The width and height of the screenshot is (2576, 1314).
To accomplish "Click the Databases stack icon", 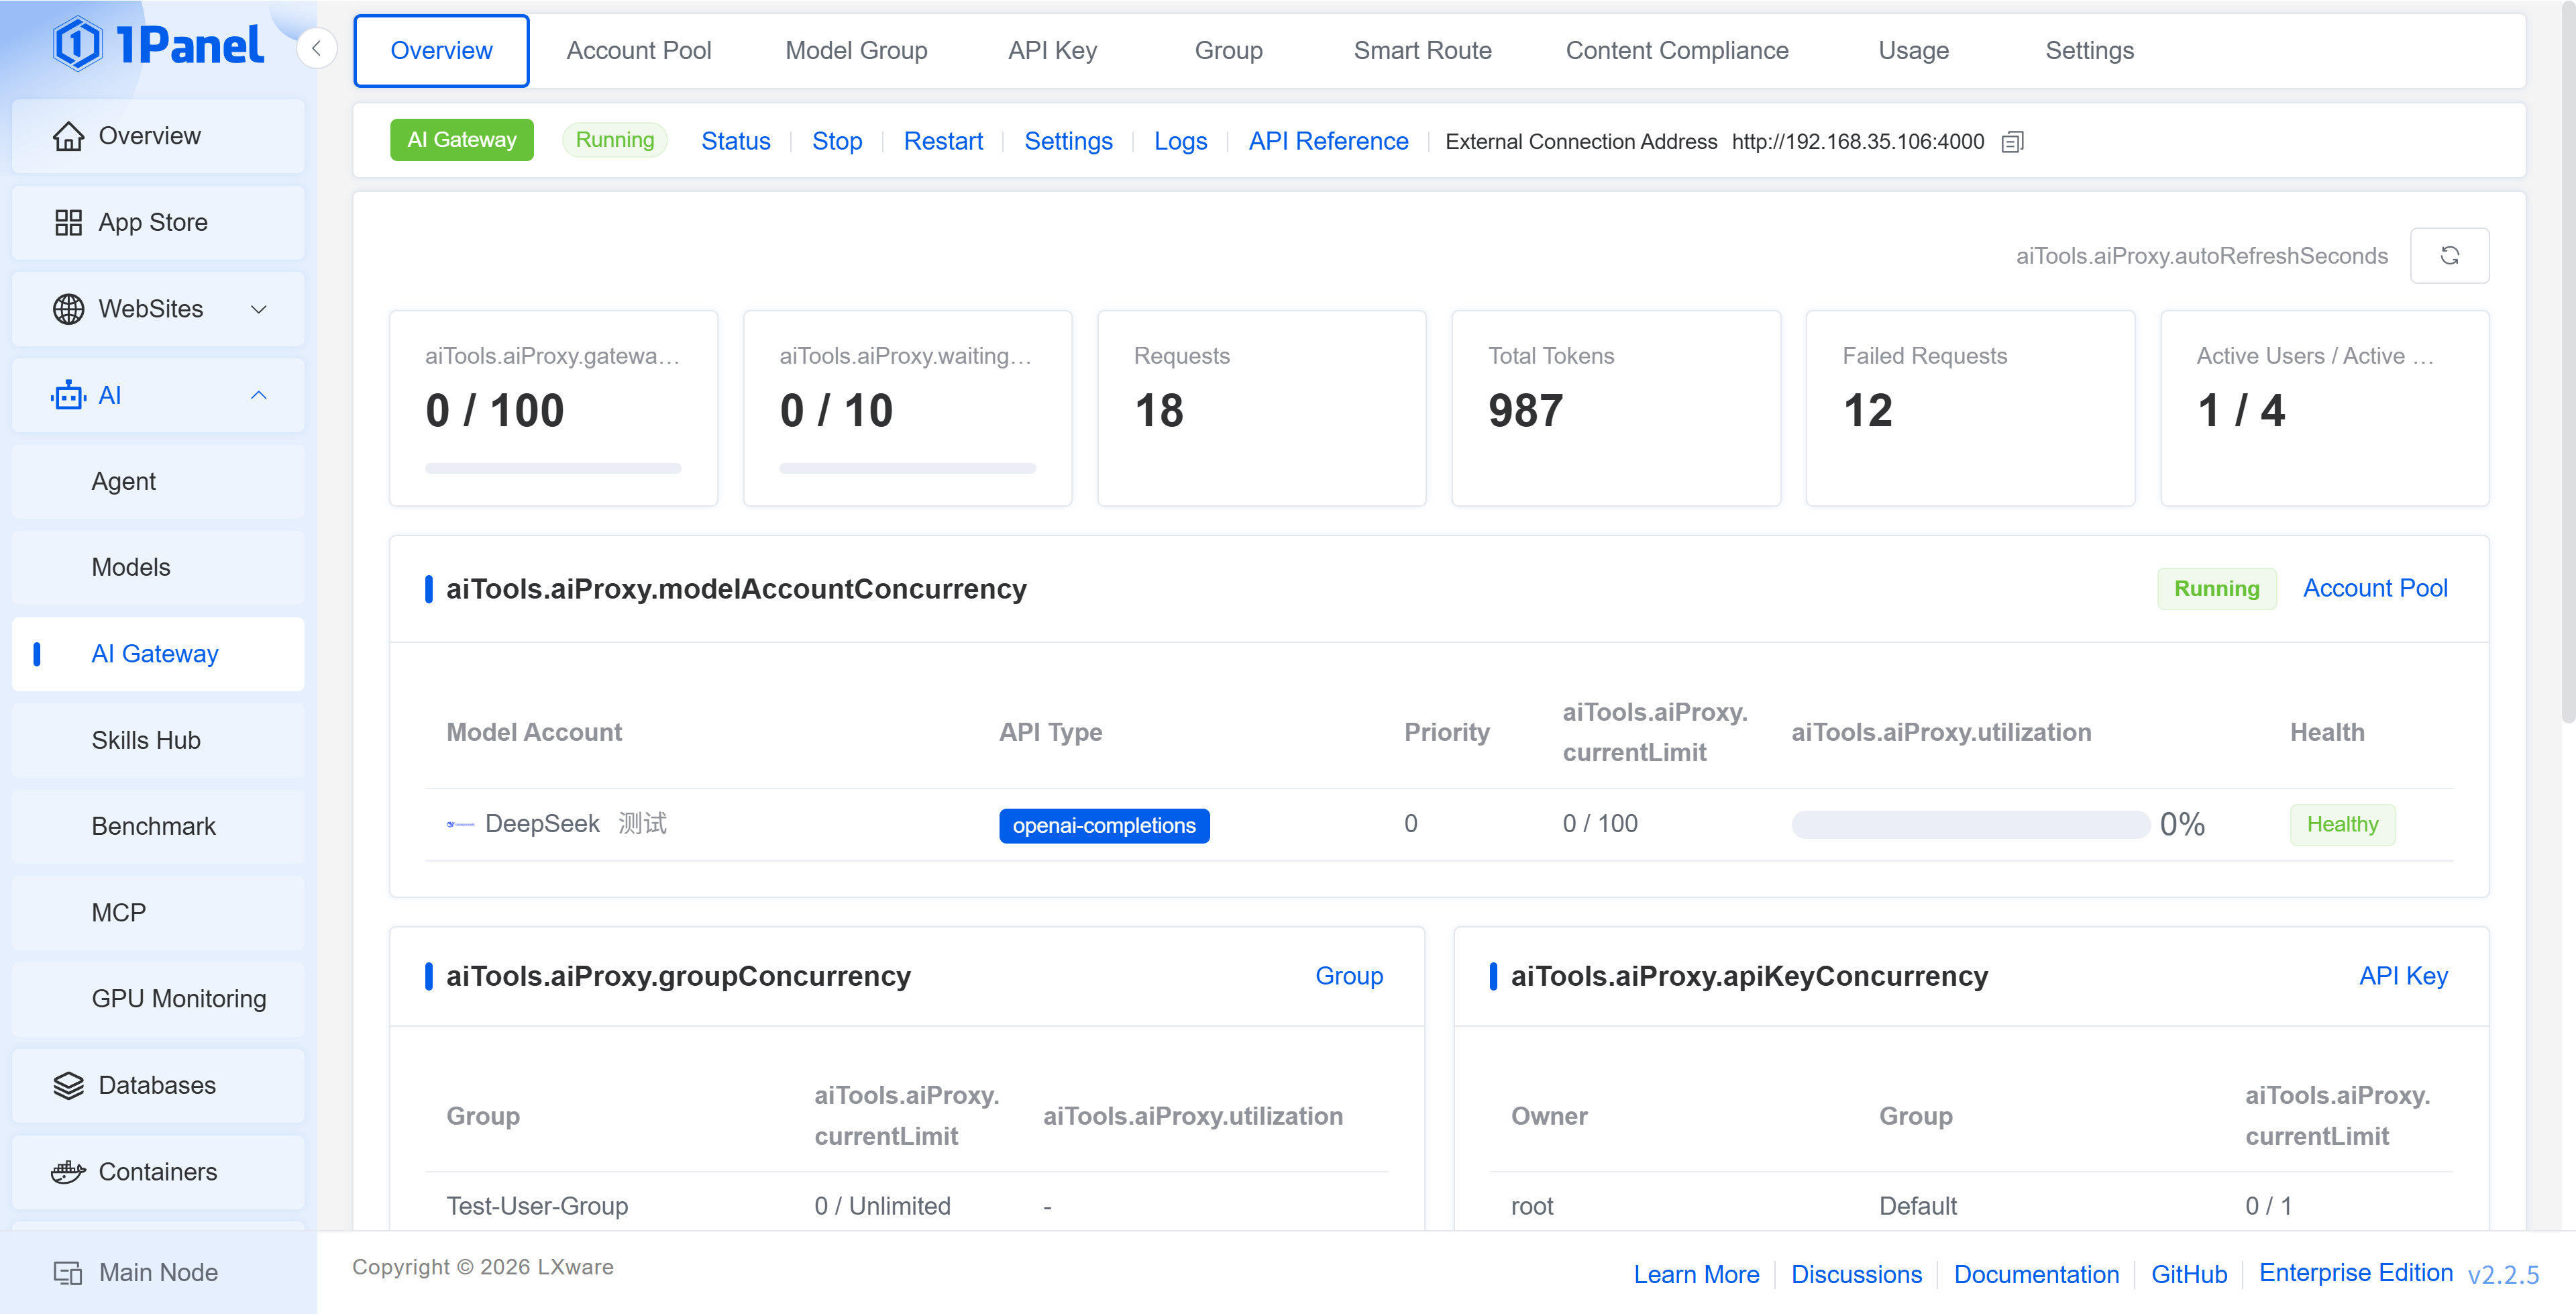I will coord(68,1085).
